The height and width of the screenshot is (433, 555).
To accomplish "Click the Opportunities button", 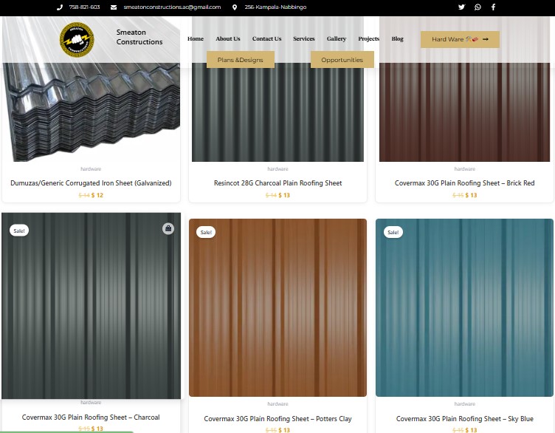I will click(x=342, y=60).
